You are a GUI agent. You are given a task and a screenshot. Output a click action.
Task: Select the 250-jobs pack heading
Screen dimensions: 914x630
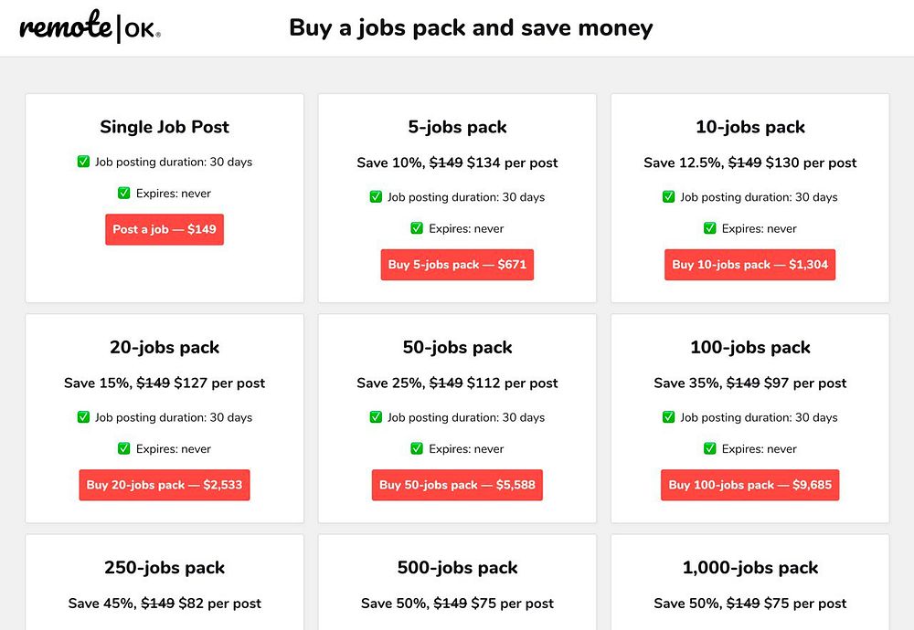tap(165, 568)
